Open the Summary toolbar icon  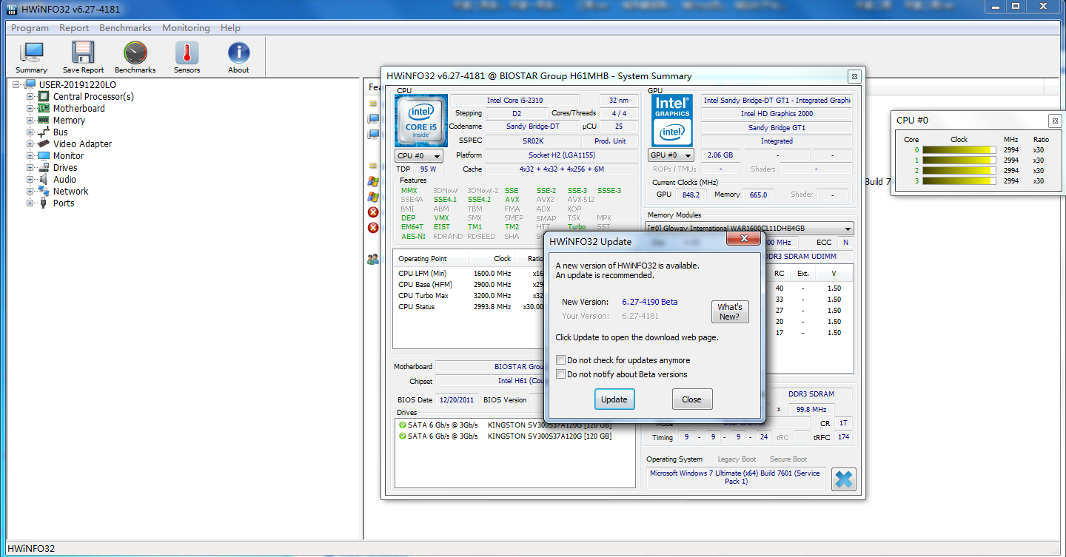click(31, 53)
